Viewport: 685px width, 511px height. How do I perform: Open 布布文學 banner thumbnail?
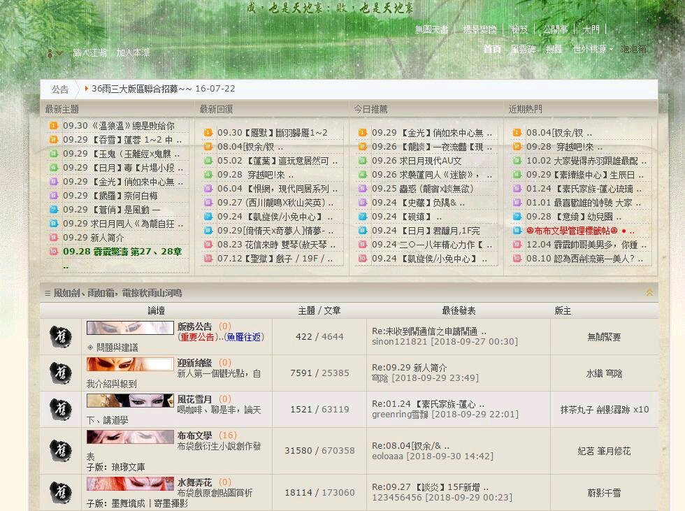[x=130, y=437]
